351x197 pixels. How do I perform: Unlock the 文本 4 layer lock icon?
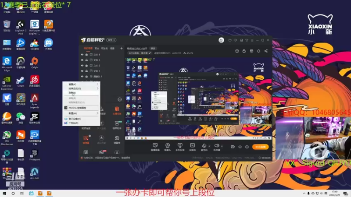[x=86, y=54]
